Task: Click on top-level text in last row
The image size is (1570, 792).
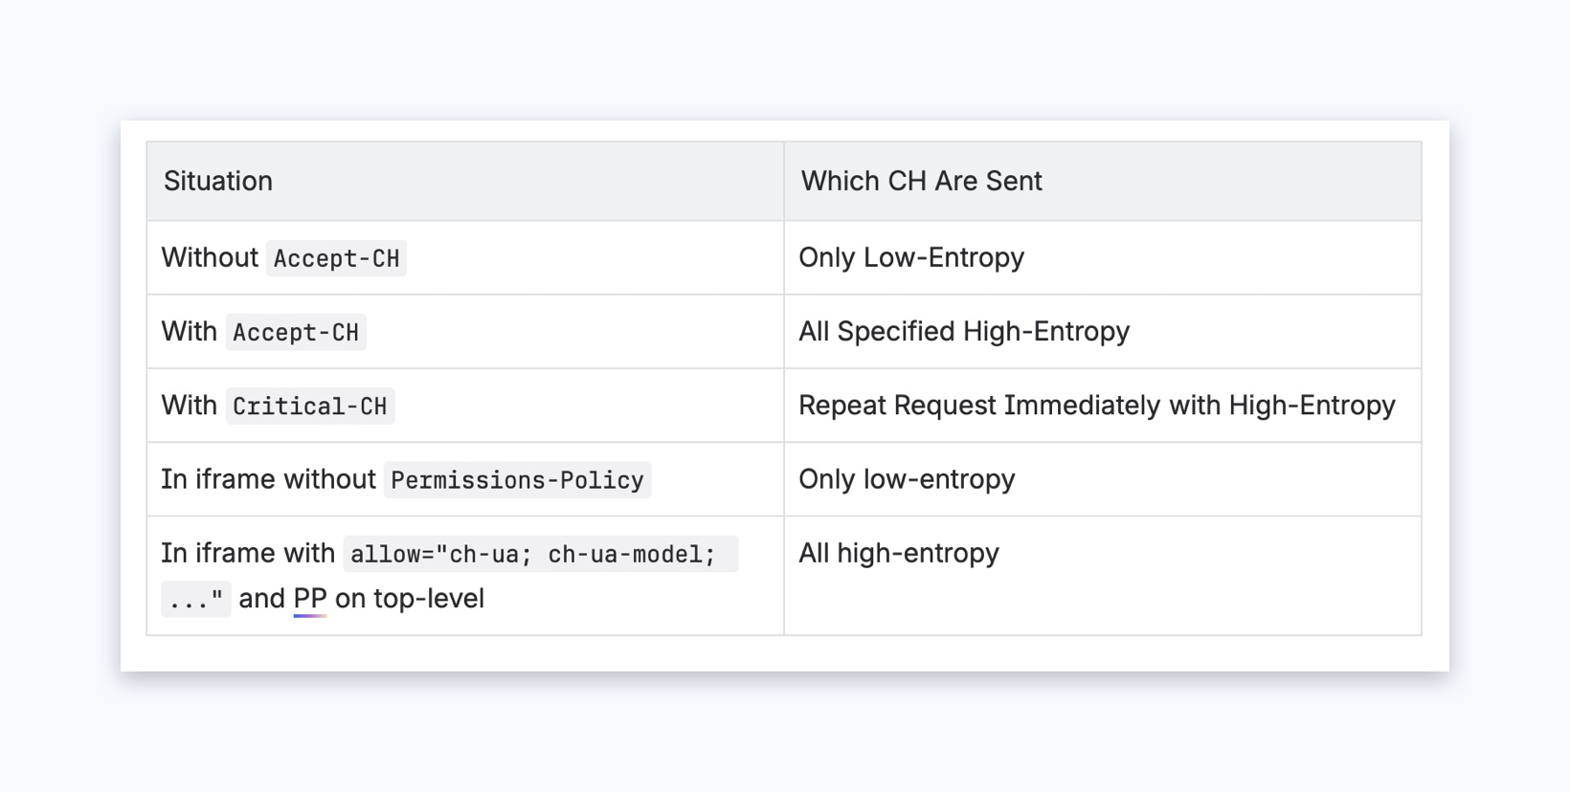Action: click(410, 599)
